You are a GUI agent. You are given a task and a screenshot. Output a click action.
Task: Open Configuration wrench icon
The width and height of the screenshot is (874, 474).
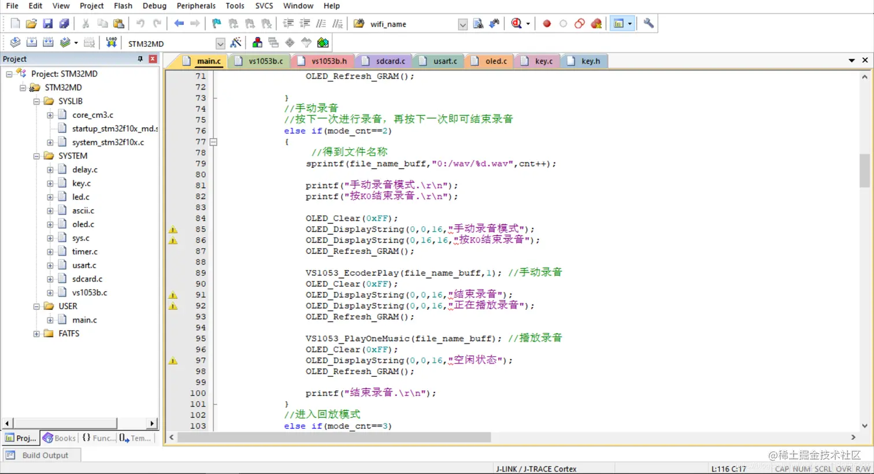coord(649,24)
